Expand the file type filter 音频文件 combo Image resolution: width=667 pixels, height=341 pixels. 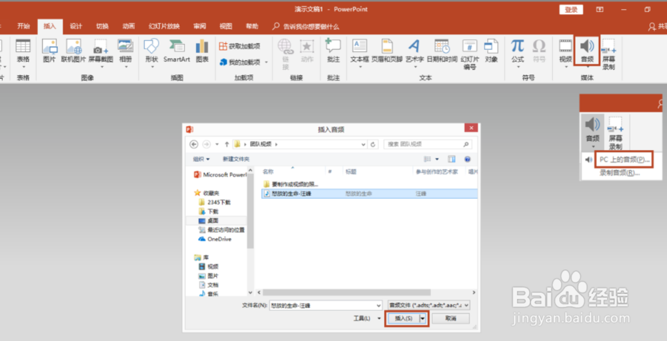(x=429, y=305)
